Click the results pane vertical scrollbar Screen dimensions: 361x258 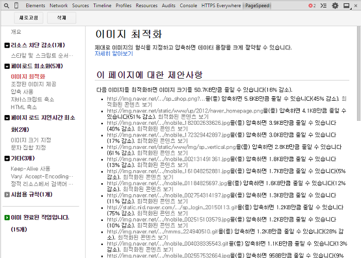point(358,73)
